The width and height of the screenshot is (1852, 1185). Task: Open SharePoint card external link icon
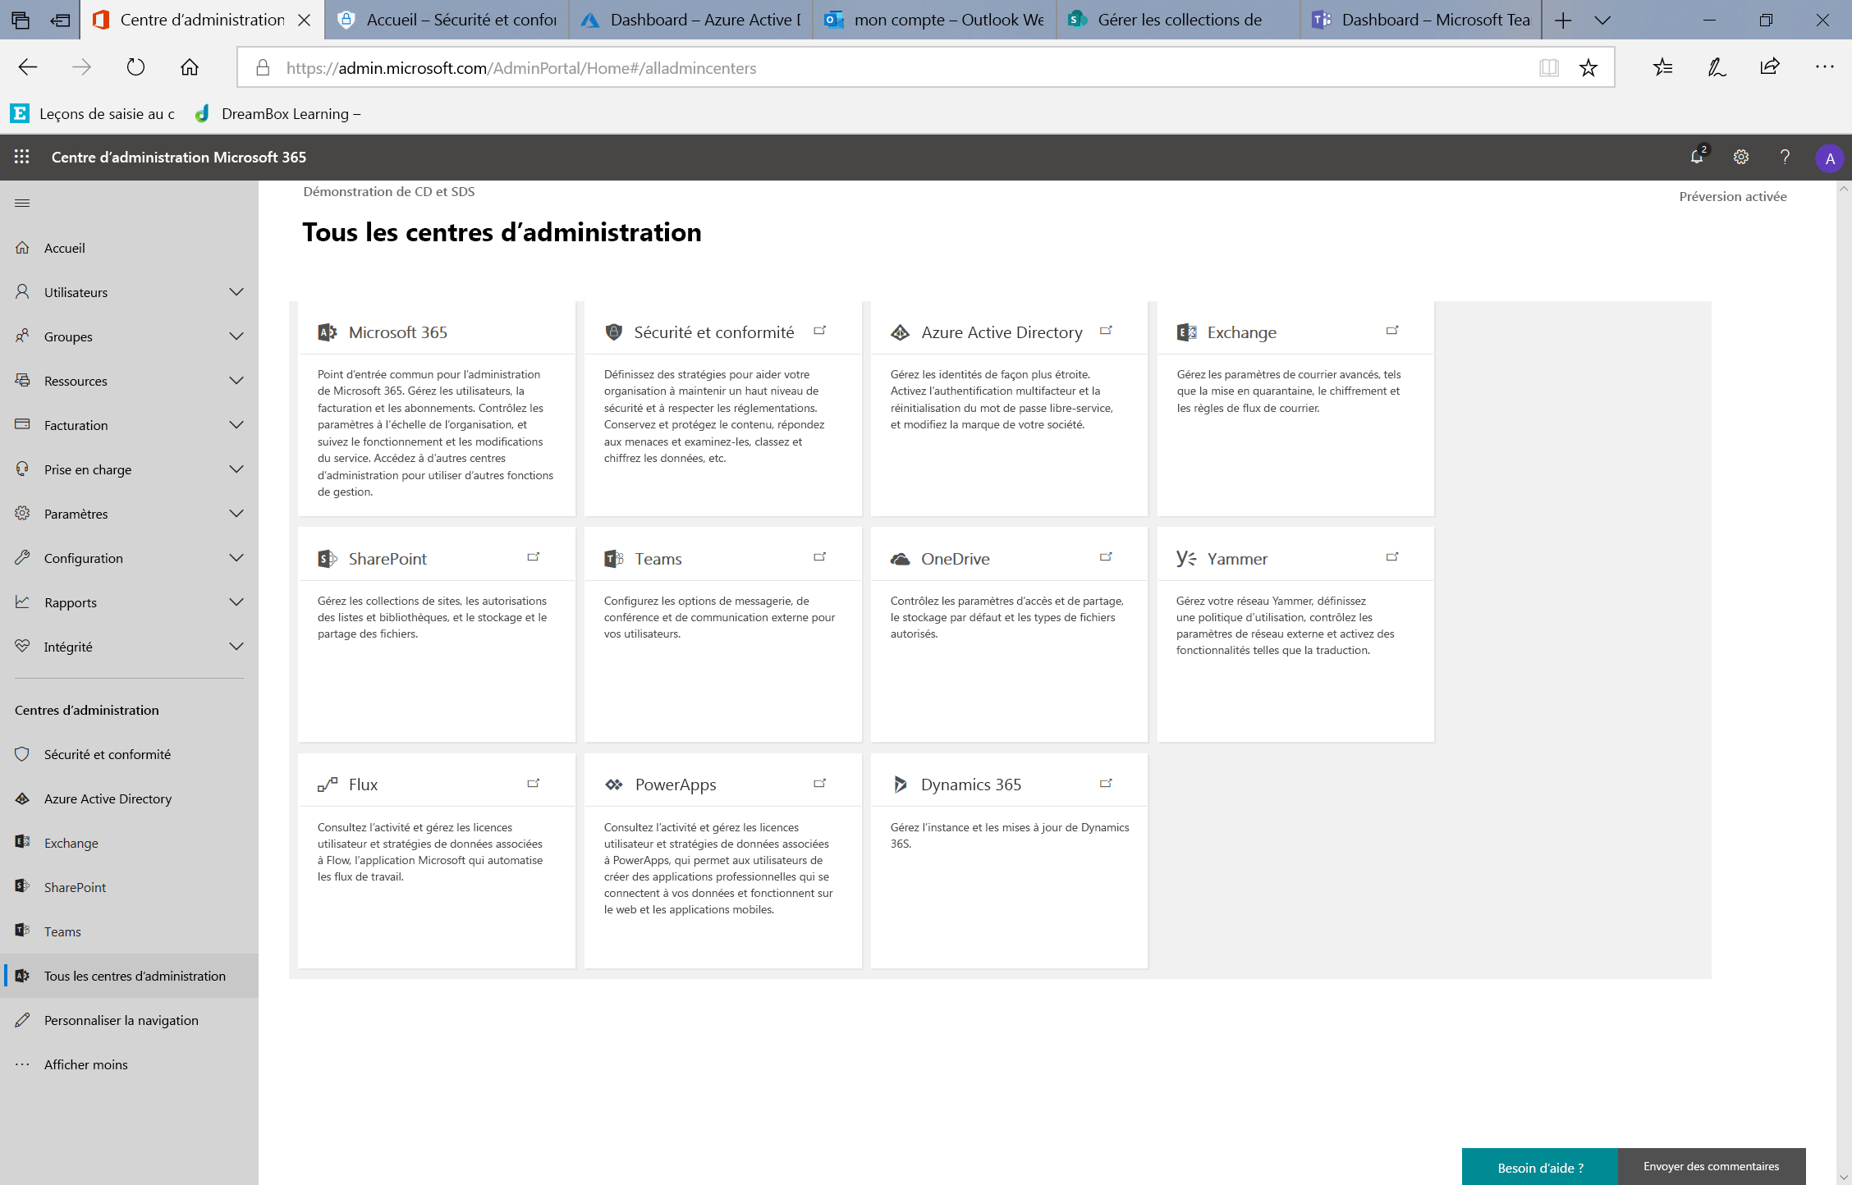pyautogui.click(x=534, y=557)
